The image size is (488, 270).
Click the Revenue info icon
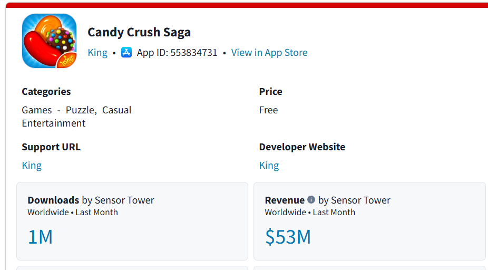[311, 200]
